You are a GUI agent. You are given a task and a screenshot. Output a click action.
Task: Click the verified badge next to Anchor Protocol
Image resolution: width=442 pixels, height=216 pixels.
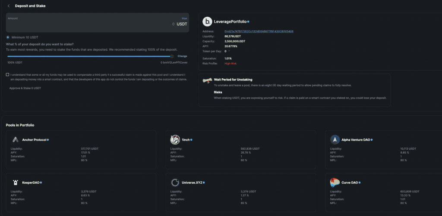click(x=48, y=140)
